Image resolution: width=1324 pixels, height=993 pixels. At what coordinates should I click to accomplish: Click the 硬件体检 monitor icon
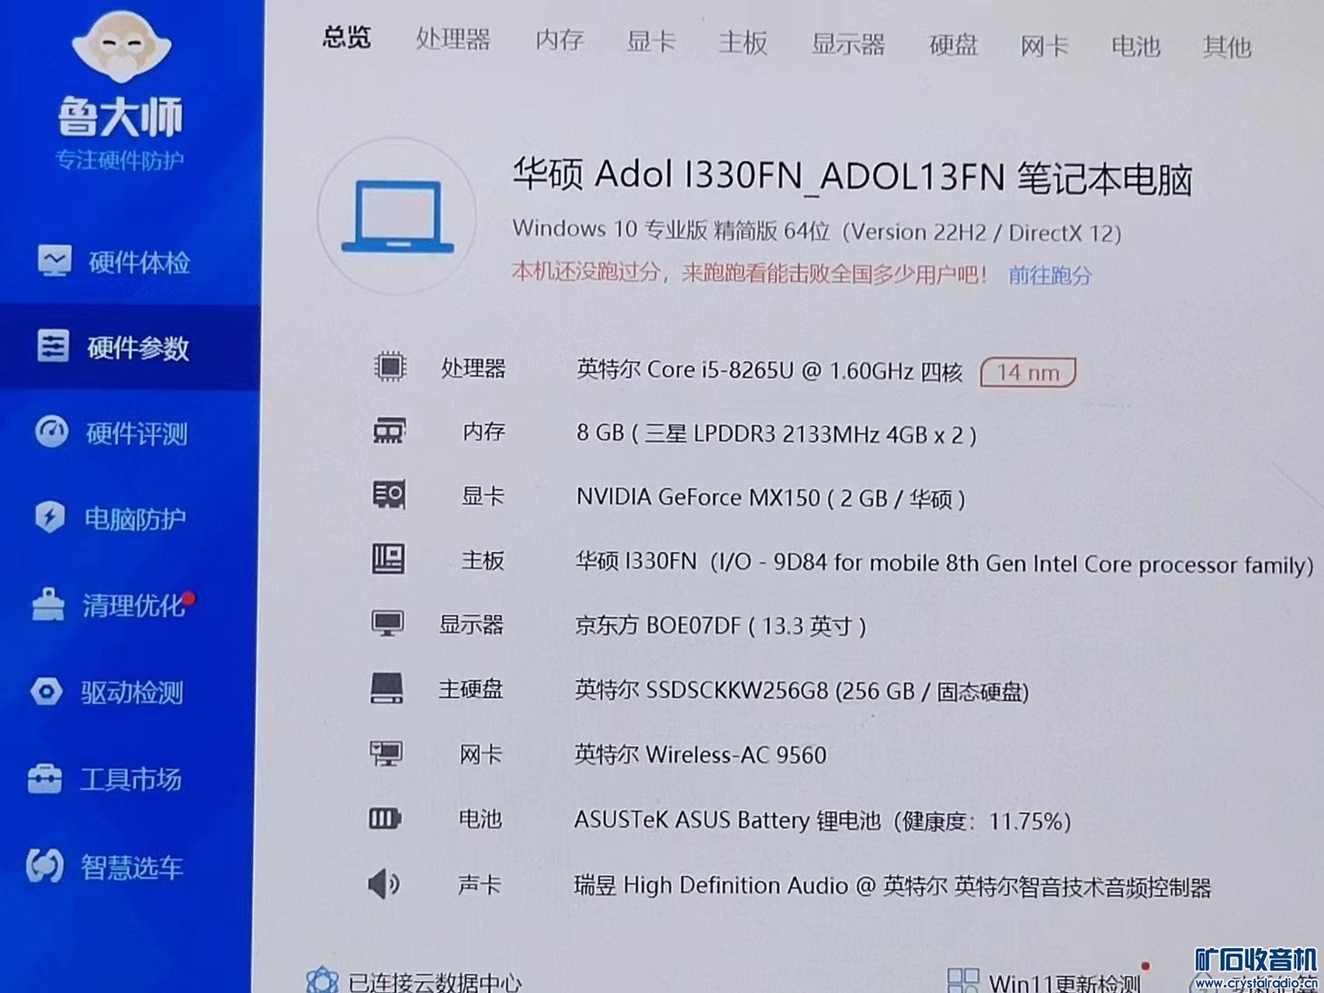click(x=54, y=262)
